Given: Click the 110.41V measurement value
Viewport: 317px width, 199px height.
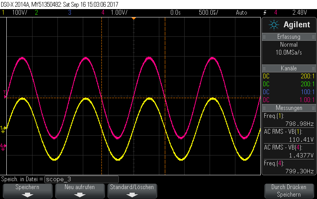Looking at the screenshot, I should click(301, 140).
